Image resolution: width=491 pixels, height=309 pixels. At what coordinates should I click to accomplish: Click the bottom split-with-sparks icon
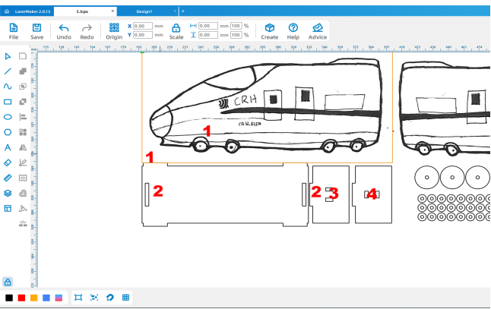point(23,223)
